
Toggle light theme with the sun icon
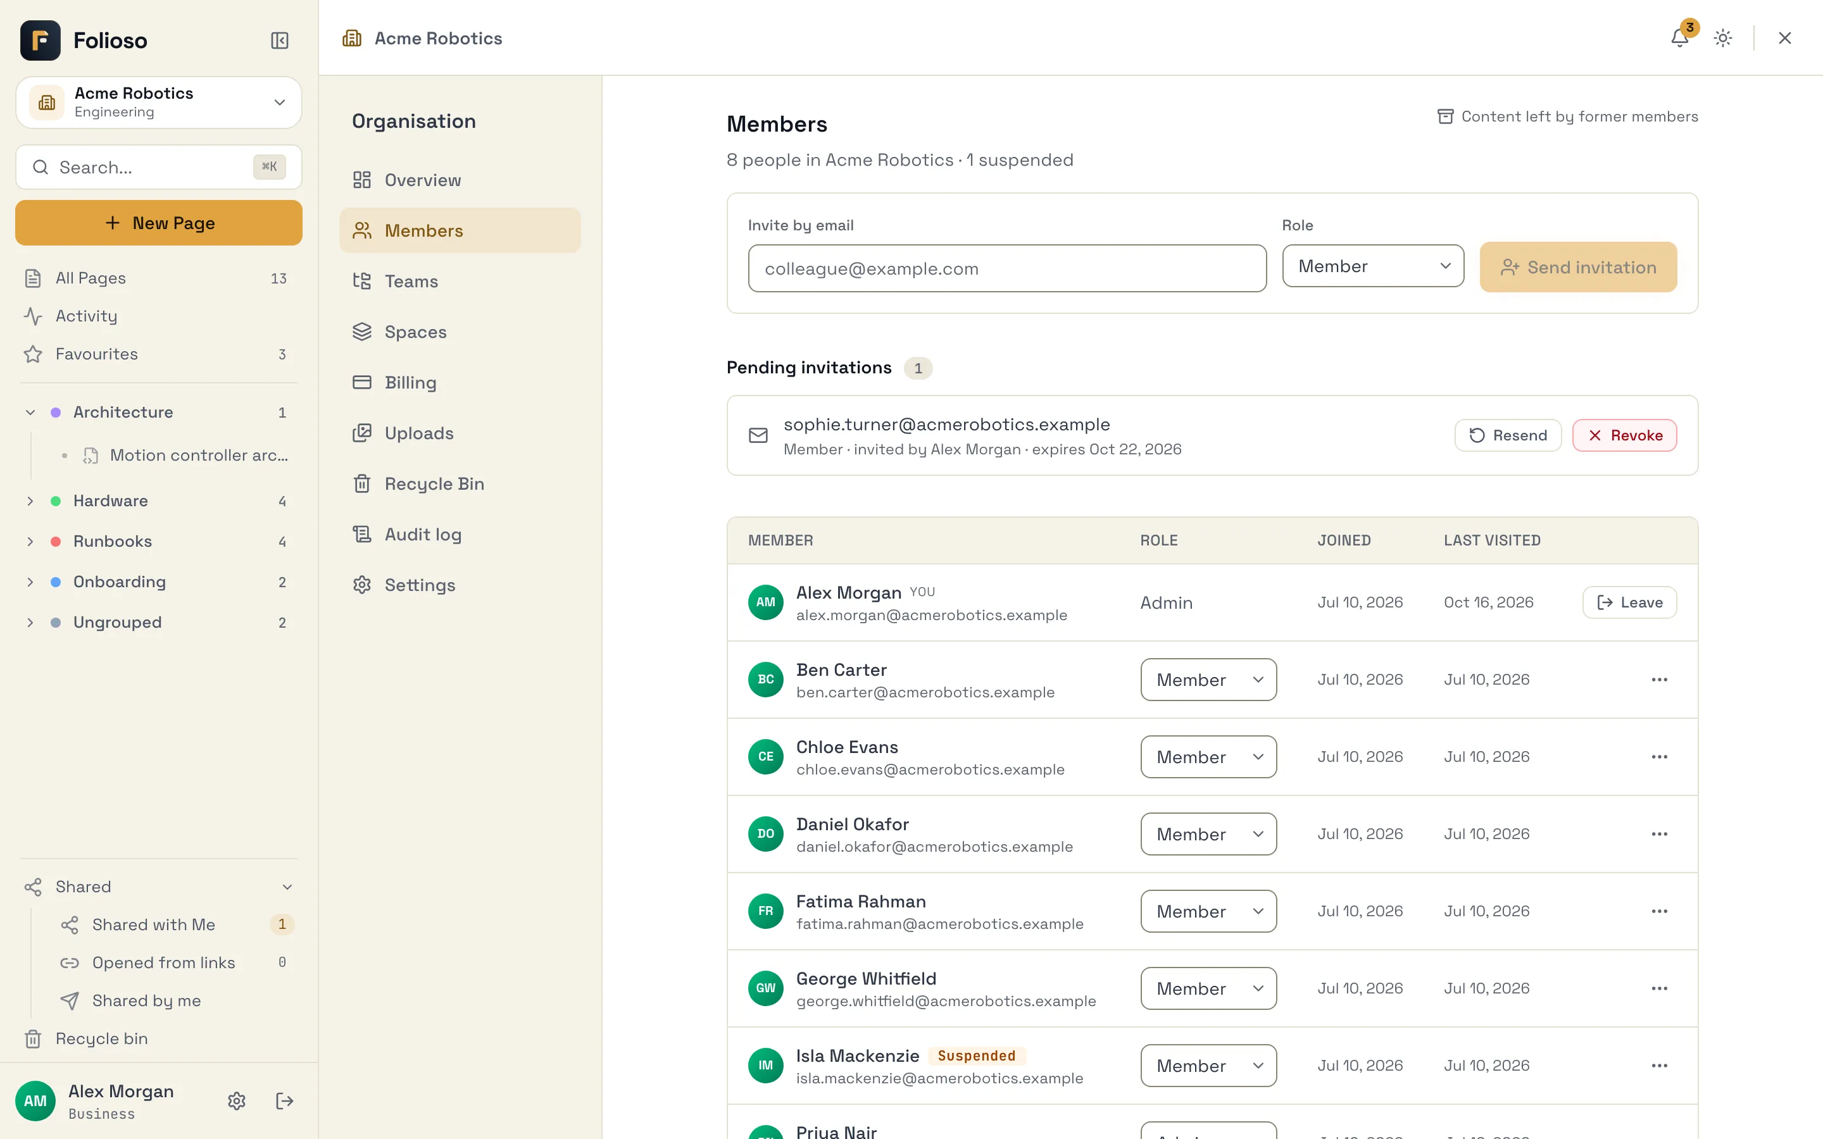pos(1723,38)
